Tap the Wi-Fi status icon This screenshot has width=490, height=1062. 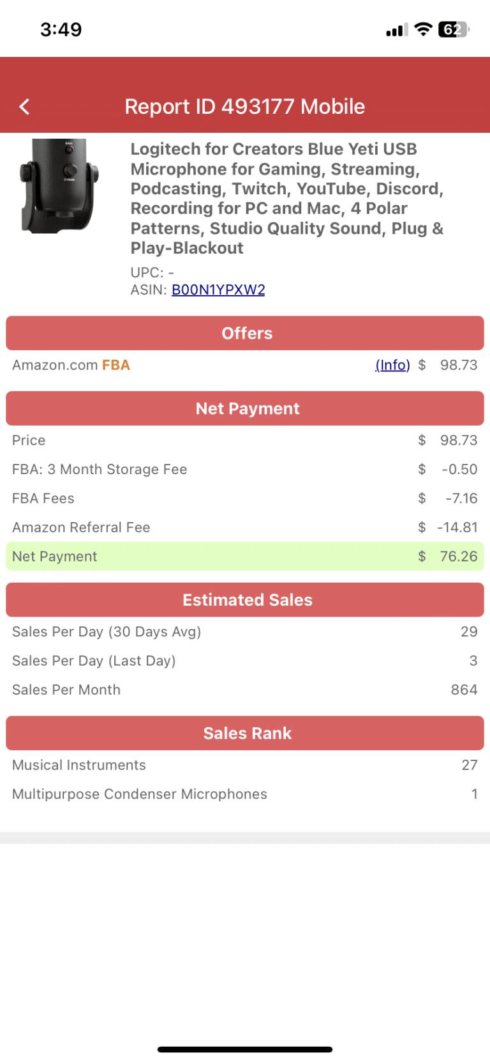423,29
